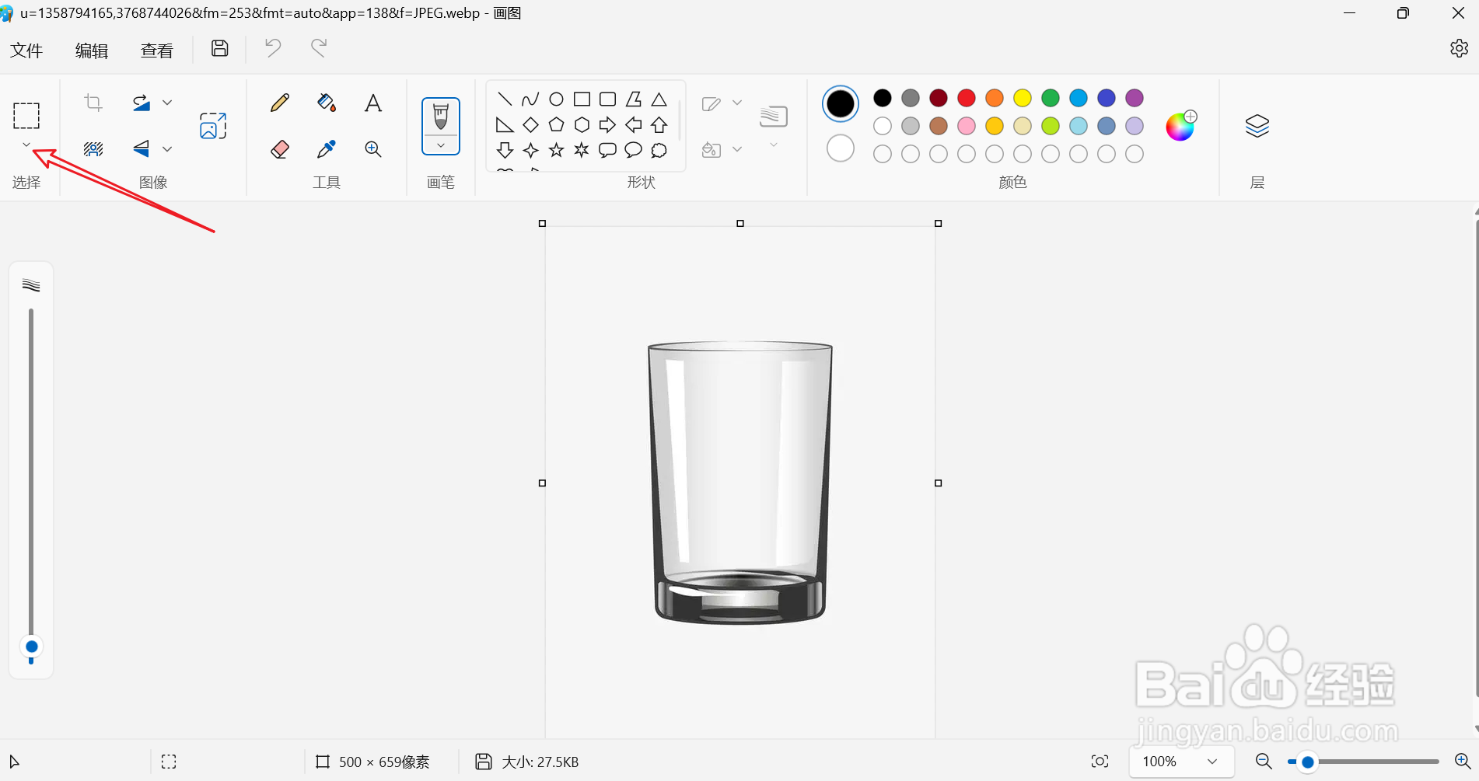The width and height of the screenshot is (1479, 781).
Task: Open the flip options dropdown arrow
Action: (167, 148)
